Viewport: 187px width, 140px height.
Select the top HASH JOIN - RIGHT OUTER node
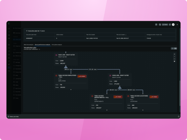click(66, 59)
